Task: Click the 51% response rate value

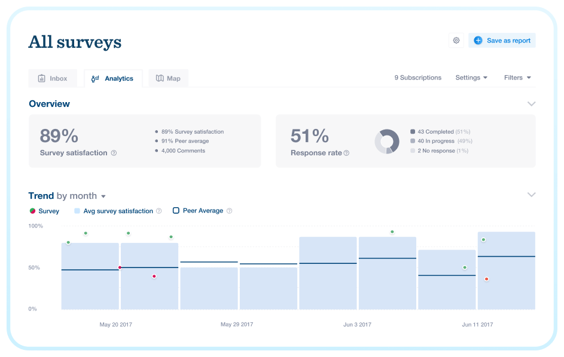Action: [x=309, y=136]
